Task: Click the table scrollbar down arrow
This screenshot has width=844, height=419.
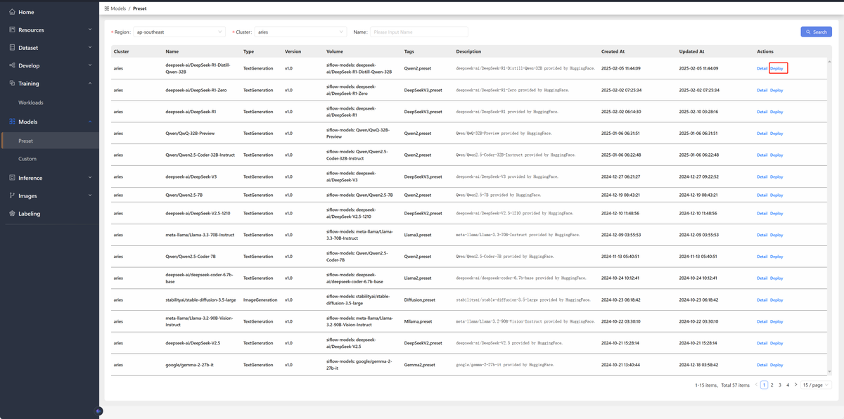Action: (x=829, y=373)
